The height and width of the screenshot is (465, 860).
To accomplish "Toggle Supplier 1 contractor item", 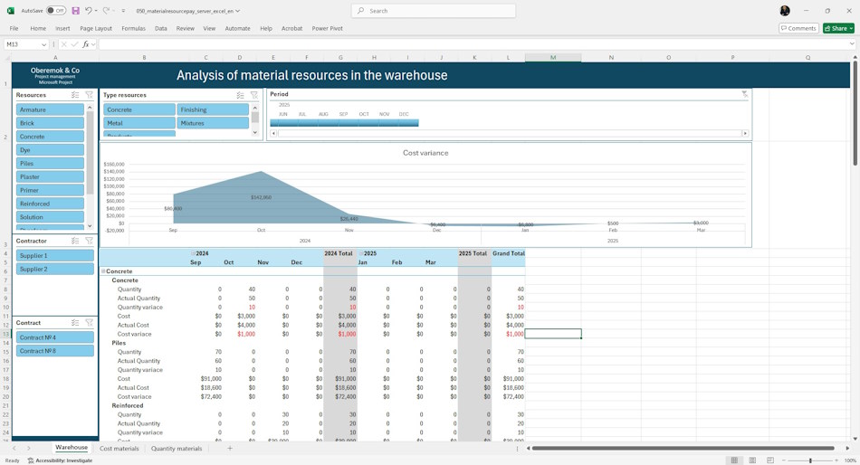I will (x=55, y=255).
